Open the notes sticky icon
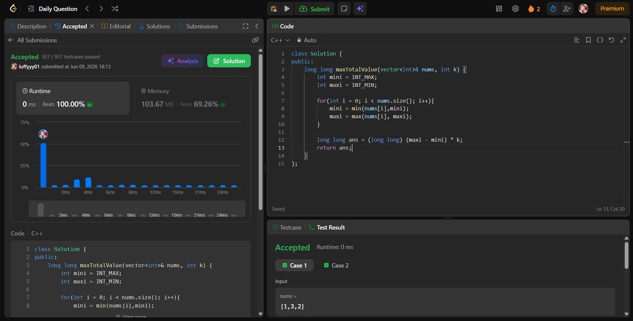 (343, 8)
